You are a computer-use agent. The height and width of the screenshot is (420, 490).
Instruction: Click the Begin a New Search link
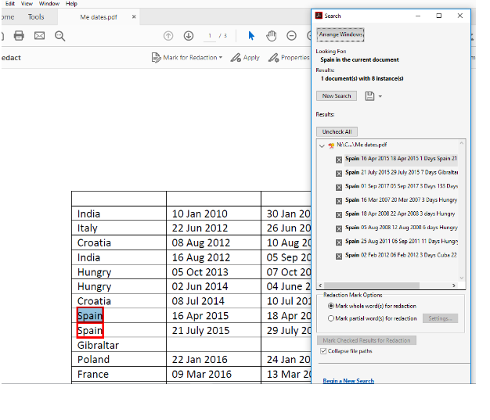(348, 381)
